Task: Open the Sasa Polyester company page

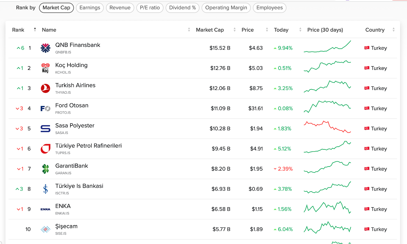Action: [75, 125]
